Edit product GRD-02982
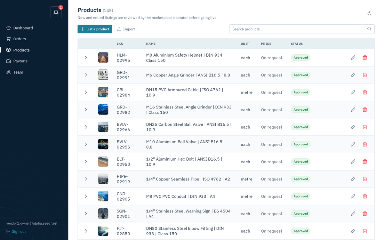Viewport: 384px width, 240px height. point(353,109)
